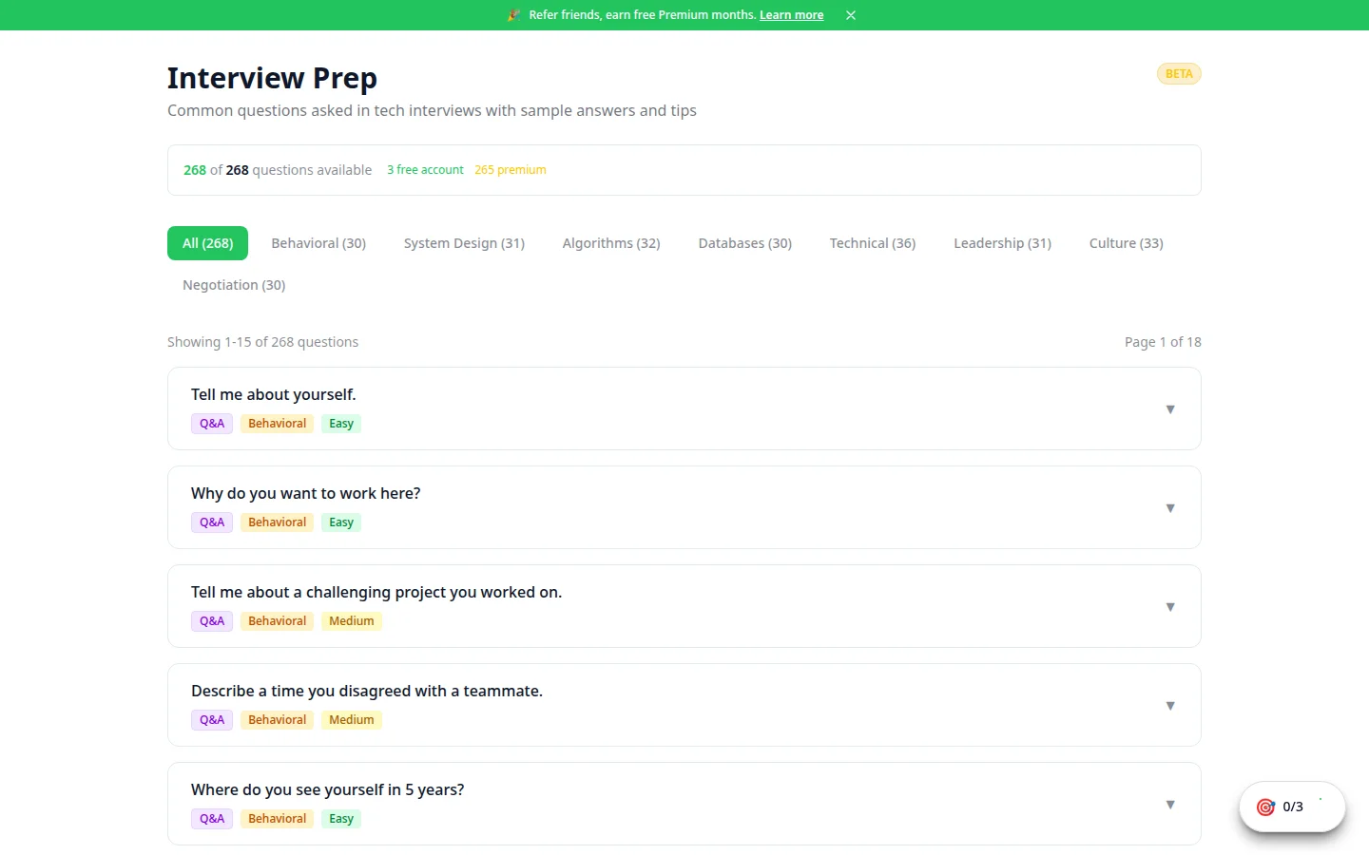The width and height of the screenshot is (1369, 855).
Task: Click 'Showing 1-15 of 268 questions' text
Action: (263, 342)
